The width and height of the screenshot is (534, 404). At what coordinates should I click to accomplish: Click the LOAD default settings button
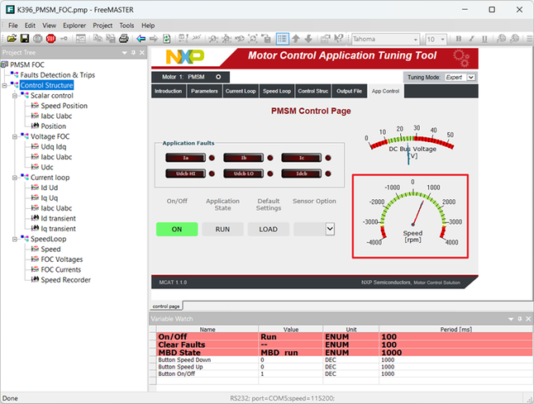268,230
